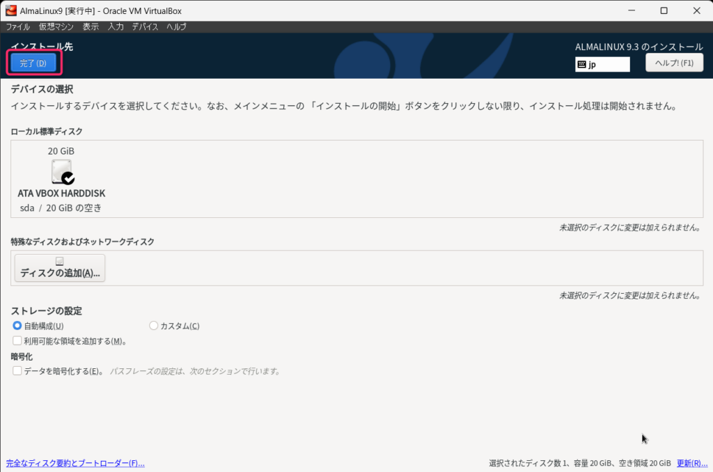The width and height of the screenshot is (713, 472).
Task: Open the ヘルプ menu in menu bar
Action: click(176, 26)
